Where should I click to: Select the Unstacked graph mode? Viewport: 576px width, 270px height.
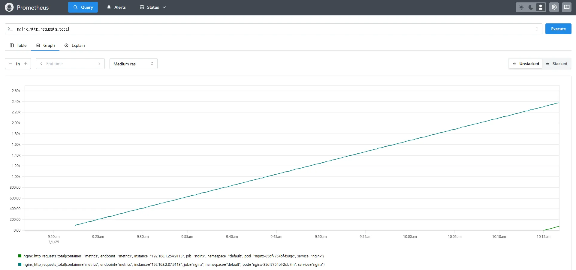click(526, 64)
